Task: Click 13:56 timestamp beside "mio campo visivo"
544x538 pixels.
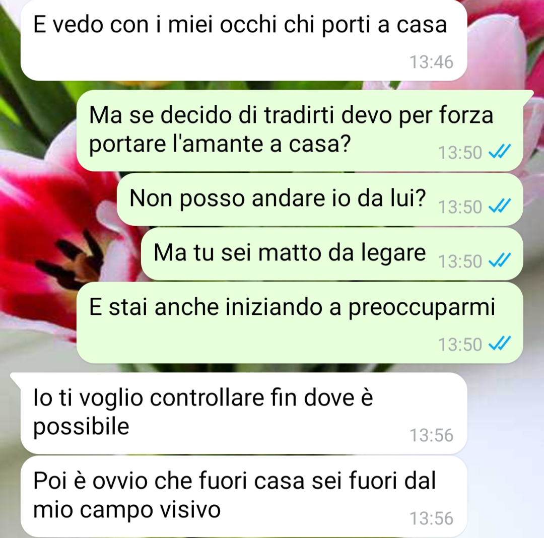Action: click(431, 518)
